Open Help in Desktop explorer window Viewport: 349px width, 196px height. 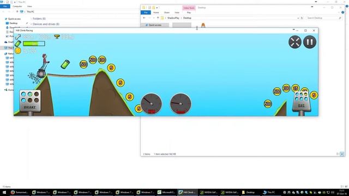343,13
